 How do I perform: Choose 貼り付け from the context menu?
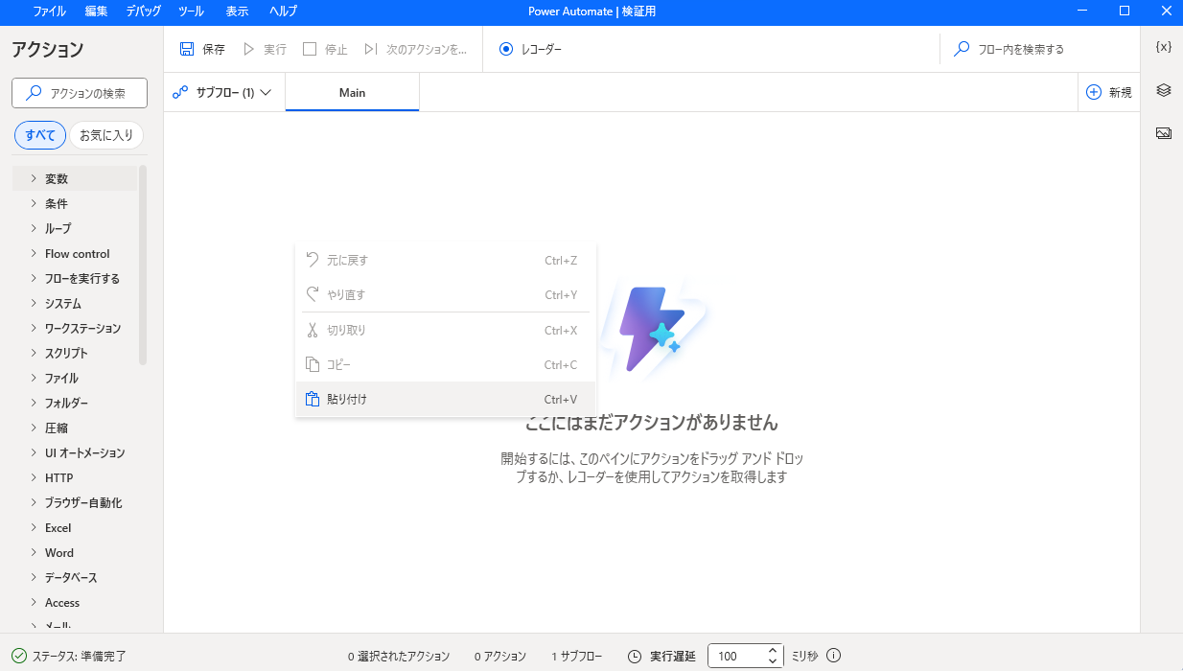point(446,399)
